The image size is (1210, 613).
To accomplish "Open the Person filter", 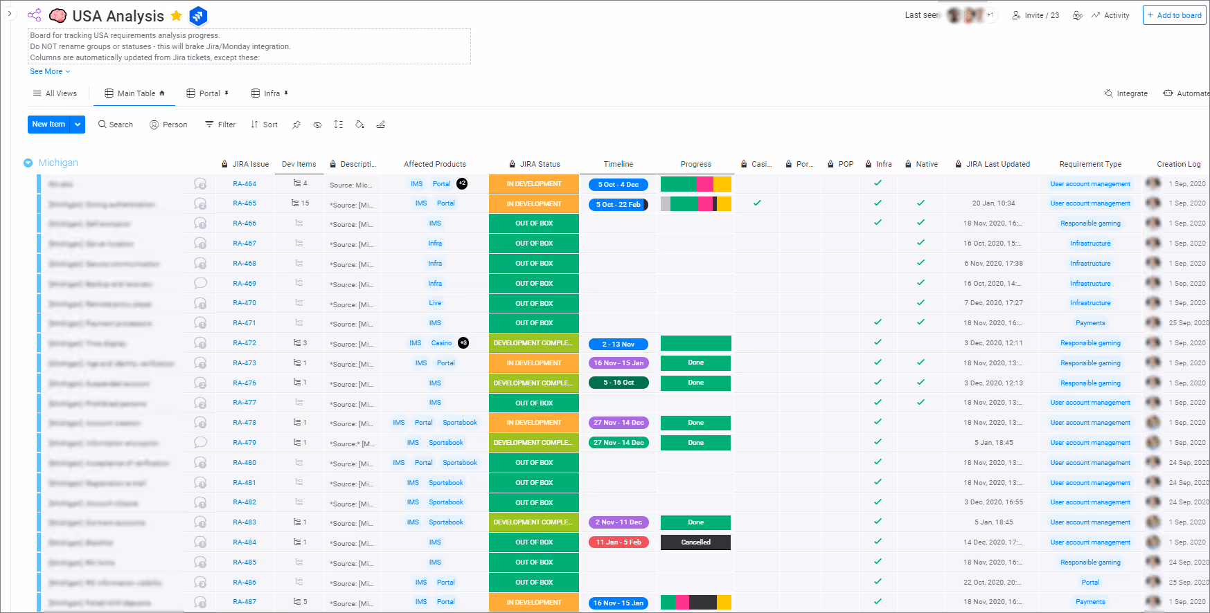I will pyautogui.click(x=169, y=125).
